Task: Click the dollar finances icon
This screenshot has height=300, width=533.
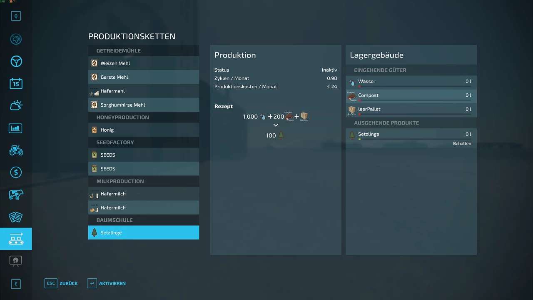Action: pyautogui.click(x=16, y=172)
